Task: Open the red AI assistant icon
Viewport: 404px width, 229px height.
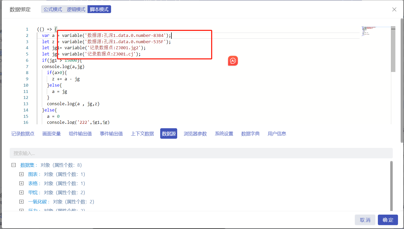Action: coord(233,61)
